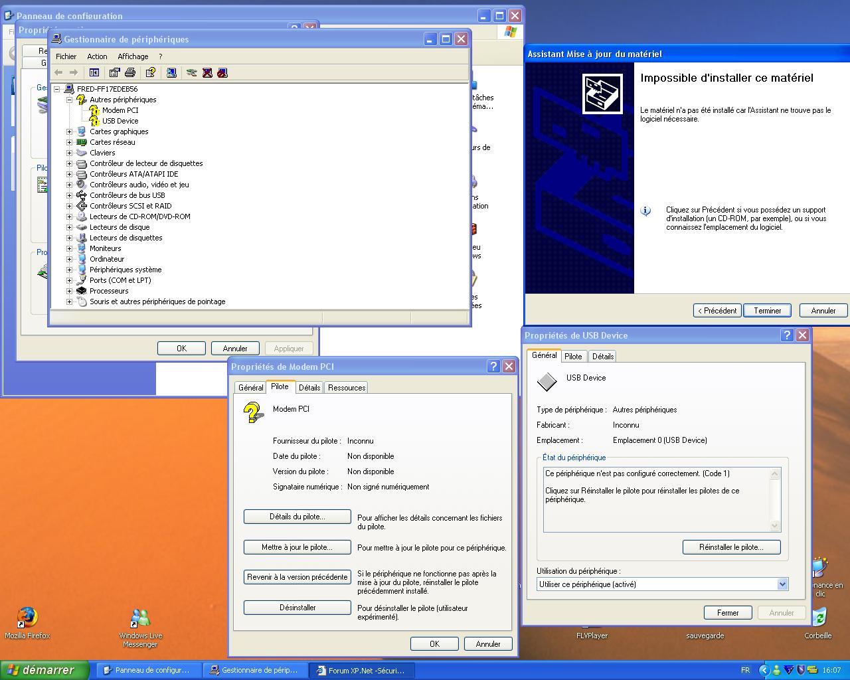
Task: Select the USB Device warning icon in tree
Action: coord(94,121)
